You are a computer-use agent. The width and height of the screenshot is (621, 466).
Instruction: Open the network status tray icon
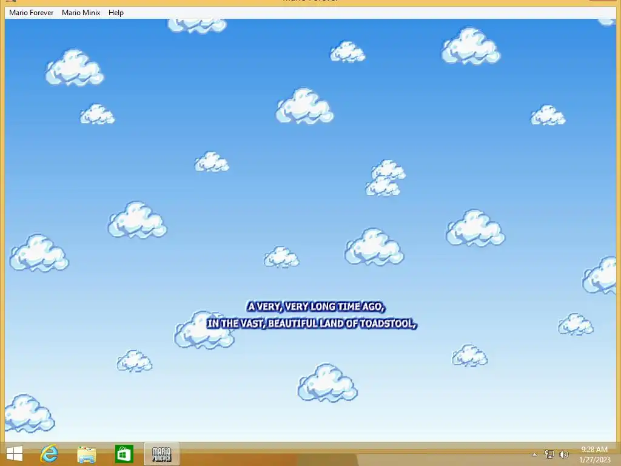549,454
